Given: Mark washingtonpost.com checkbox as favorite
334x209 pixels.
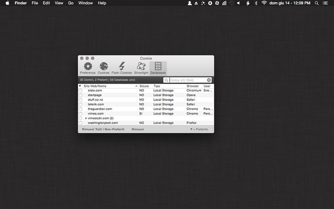Looking at the screenshot, I should point(81,123).
